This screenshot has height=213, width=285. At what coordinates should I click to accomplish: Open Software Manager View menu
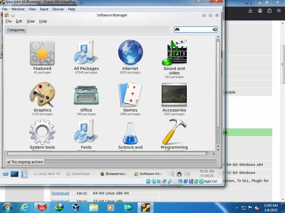coord(31,21)
